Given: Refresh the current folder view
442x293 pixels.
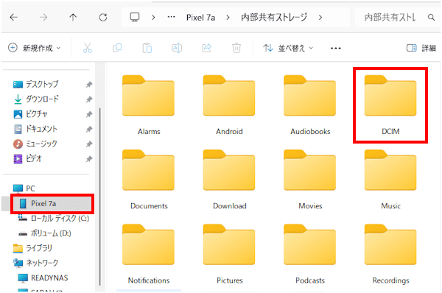Looking at the screenshot, I should (x=103, y=18).
